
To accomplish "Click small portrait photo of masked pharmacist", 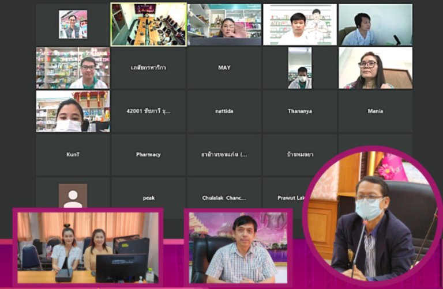I will coord(299,68).
